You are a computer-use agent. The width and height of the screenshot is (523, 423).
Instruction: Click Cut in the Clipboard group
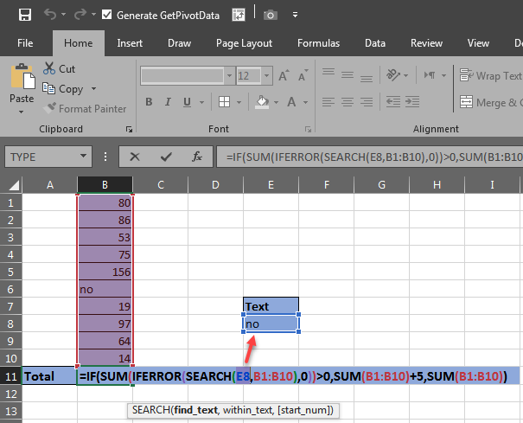(x=59, y=69)
